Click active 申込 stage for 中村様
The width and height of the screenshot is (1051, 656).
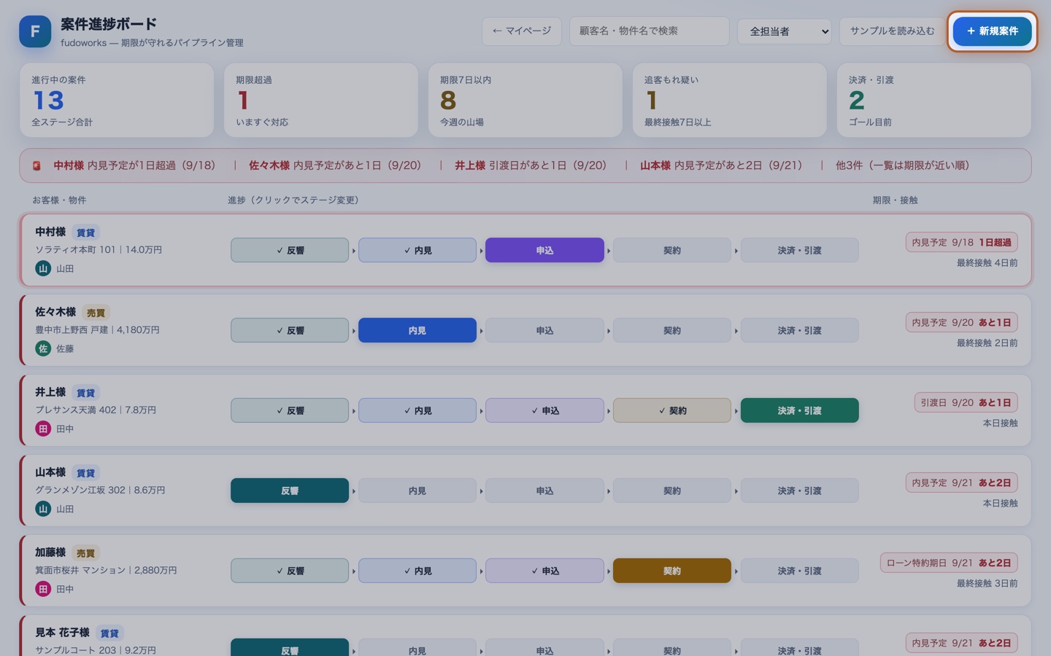pos(544,250)
